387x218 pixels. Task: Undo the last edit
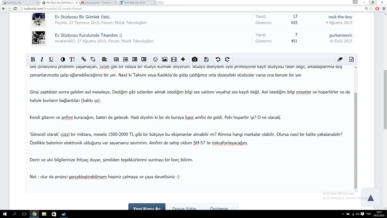click(218, 59)
